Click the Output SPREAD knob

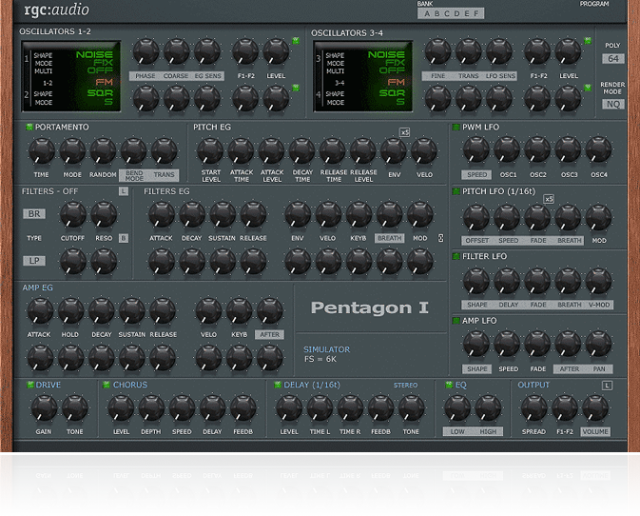click(x=533, y=407)
